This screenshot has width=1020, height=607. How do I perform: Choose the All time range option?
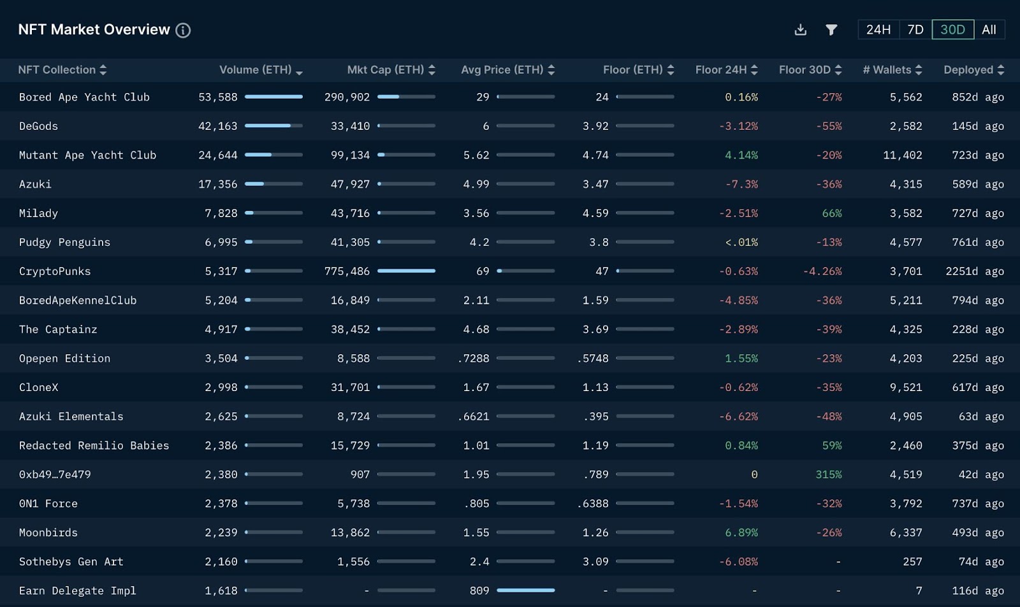989,30
